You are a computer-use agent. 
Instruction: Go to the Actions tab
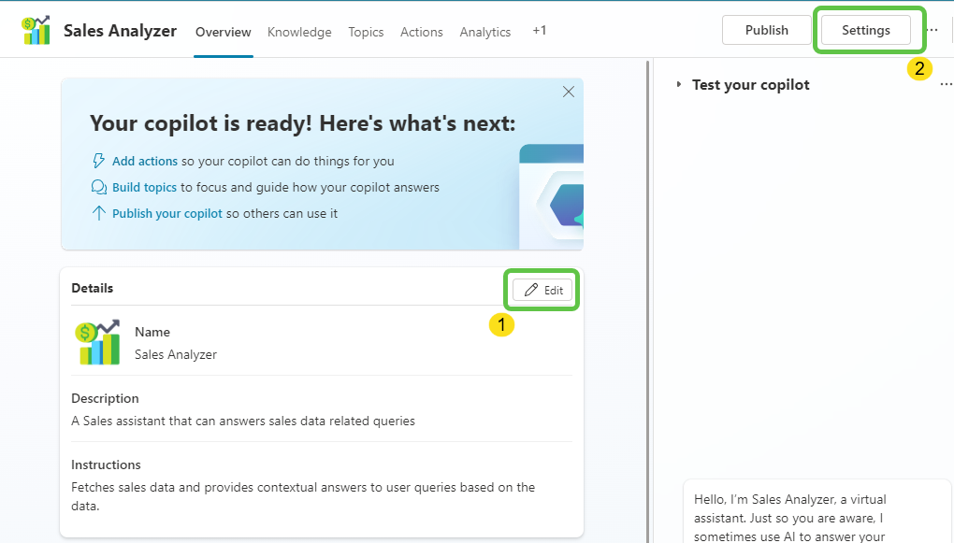click(x=421, y=32)
